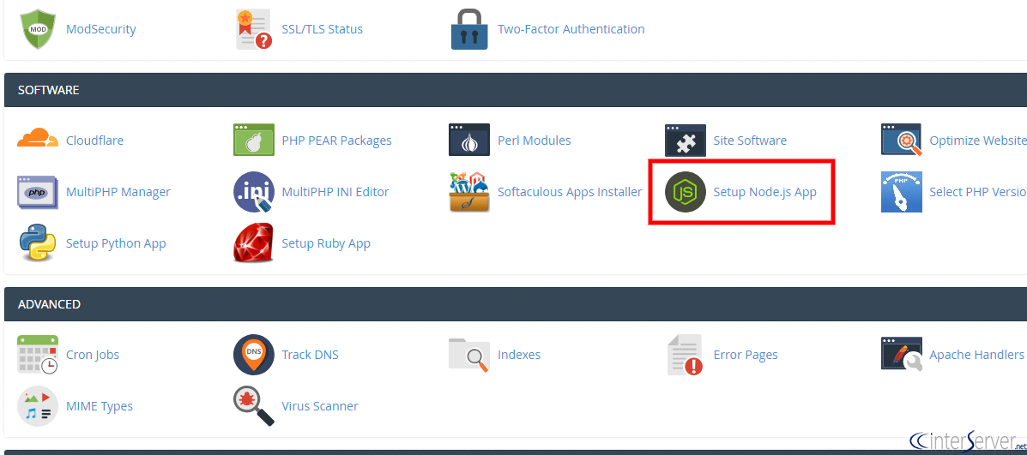The width and height of the screenshot is (1027, 455).
Task: Click the Apache Handlers icon
Action: [901, 355]
